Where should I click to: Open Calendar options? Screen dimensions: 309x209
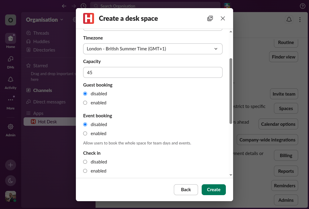(x=278, y=124)
